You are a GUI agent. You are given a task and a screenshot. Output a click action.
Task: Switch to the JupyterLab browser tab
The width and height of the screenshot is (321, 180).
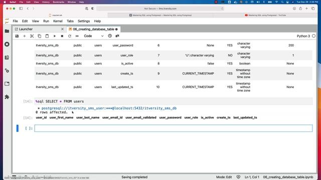pyautogui.click(x=56, y=15)
